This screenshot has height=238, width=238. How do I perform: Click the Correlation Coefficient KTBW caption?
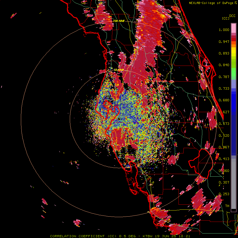[120, 236]
